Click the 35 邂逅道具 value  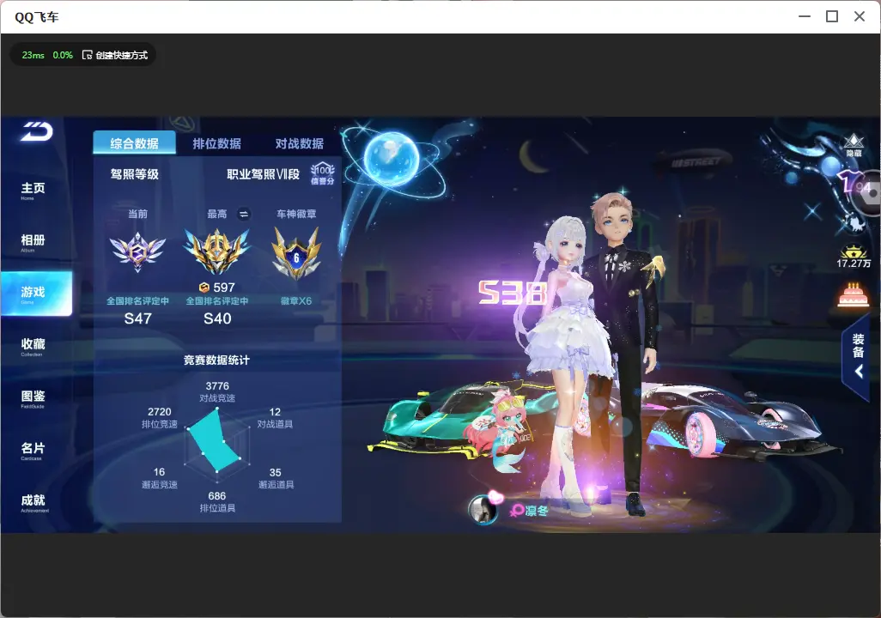click(276, 472)
